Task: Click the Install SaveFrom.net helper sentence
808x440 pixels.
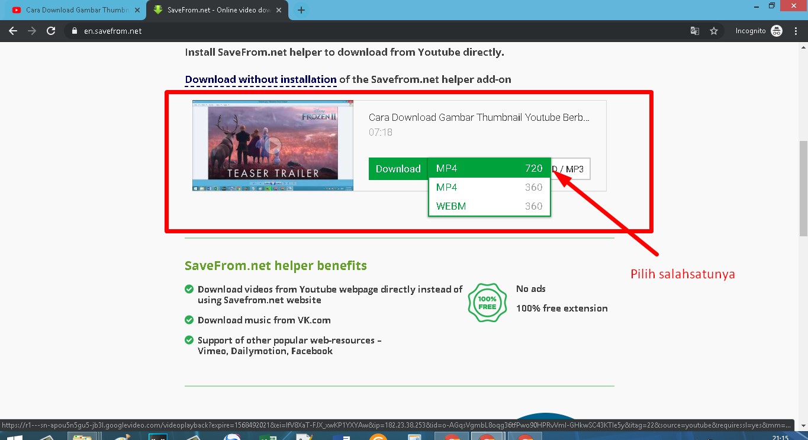Action: 345,52
